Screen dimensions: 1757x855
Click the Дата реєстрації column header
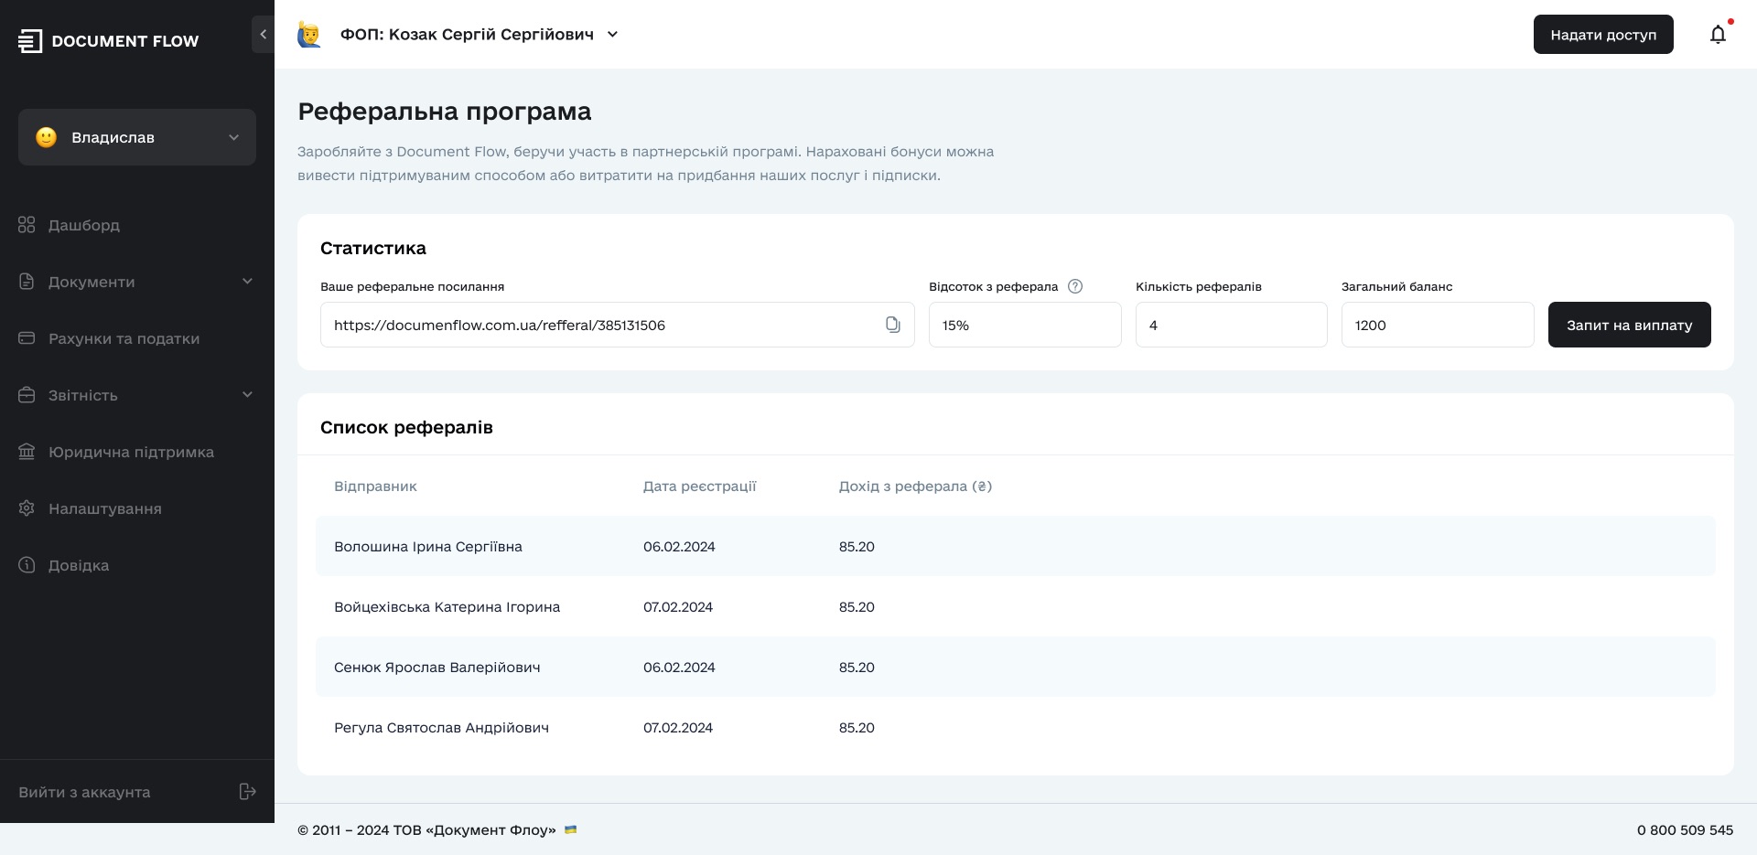tap(700, 486)
